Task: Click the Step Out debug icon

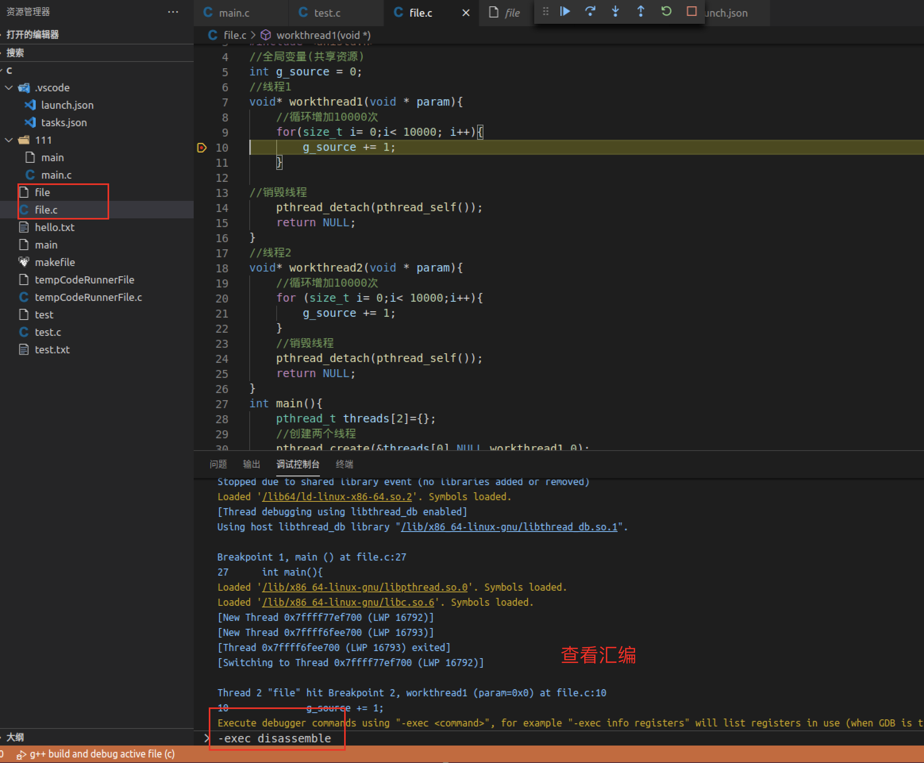Action: click(x=641, y=12)
